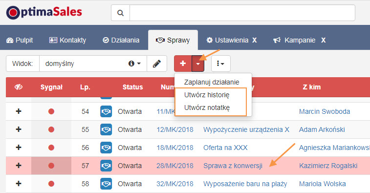
Task: Close the Ustawienia tab with its X
Action: (x=254, y=40)
